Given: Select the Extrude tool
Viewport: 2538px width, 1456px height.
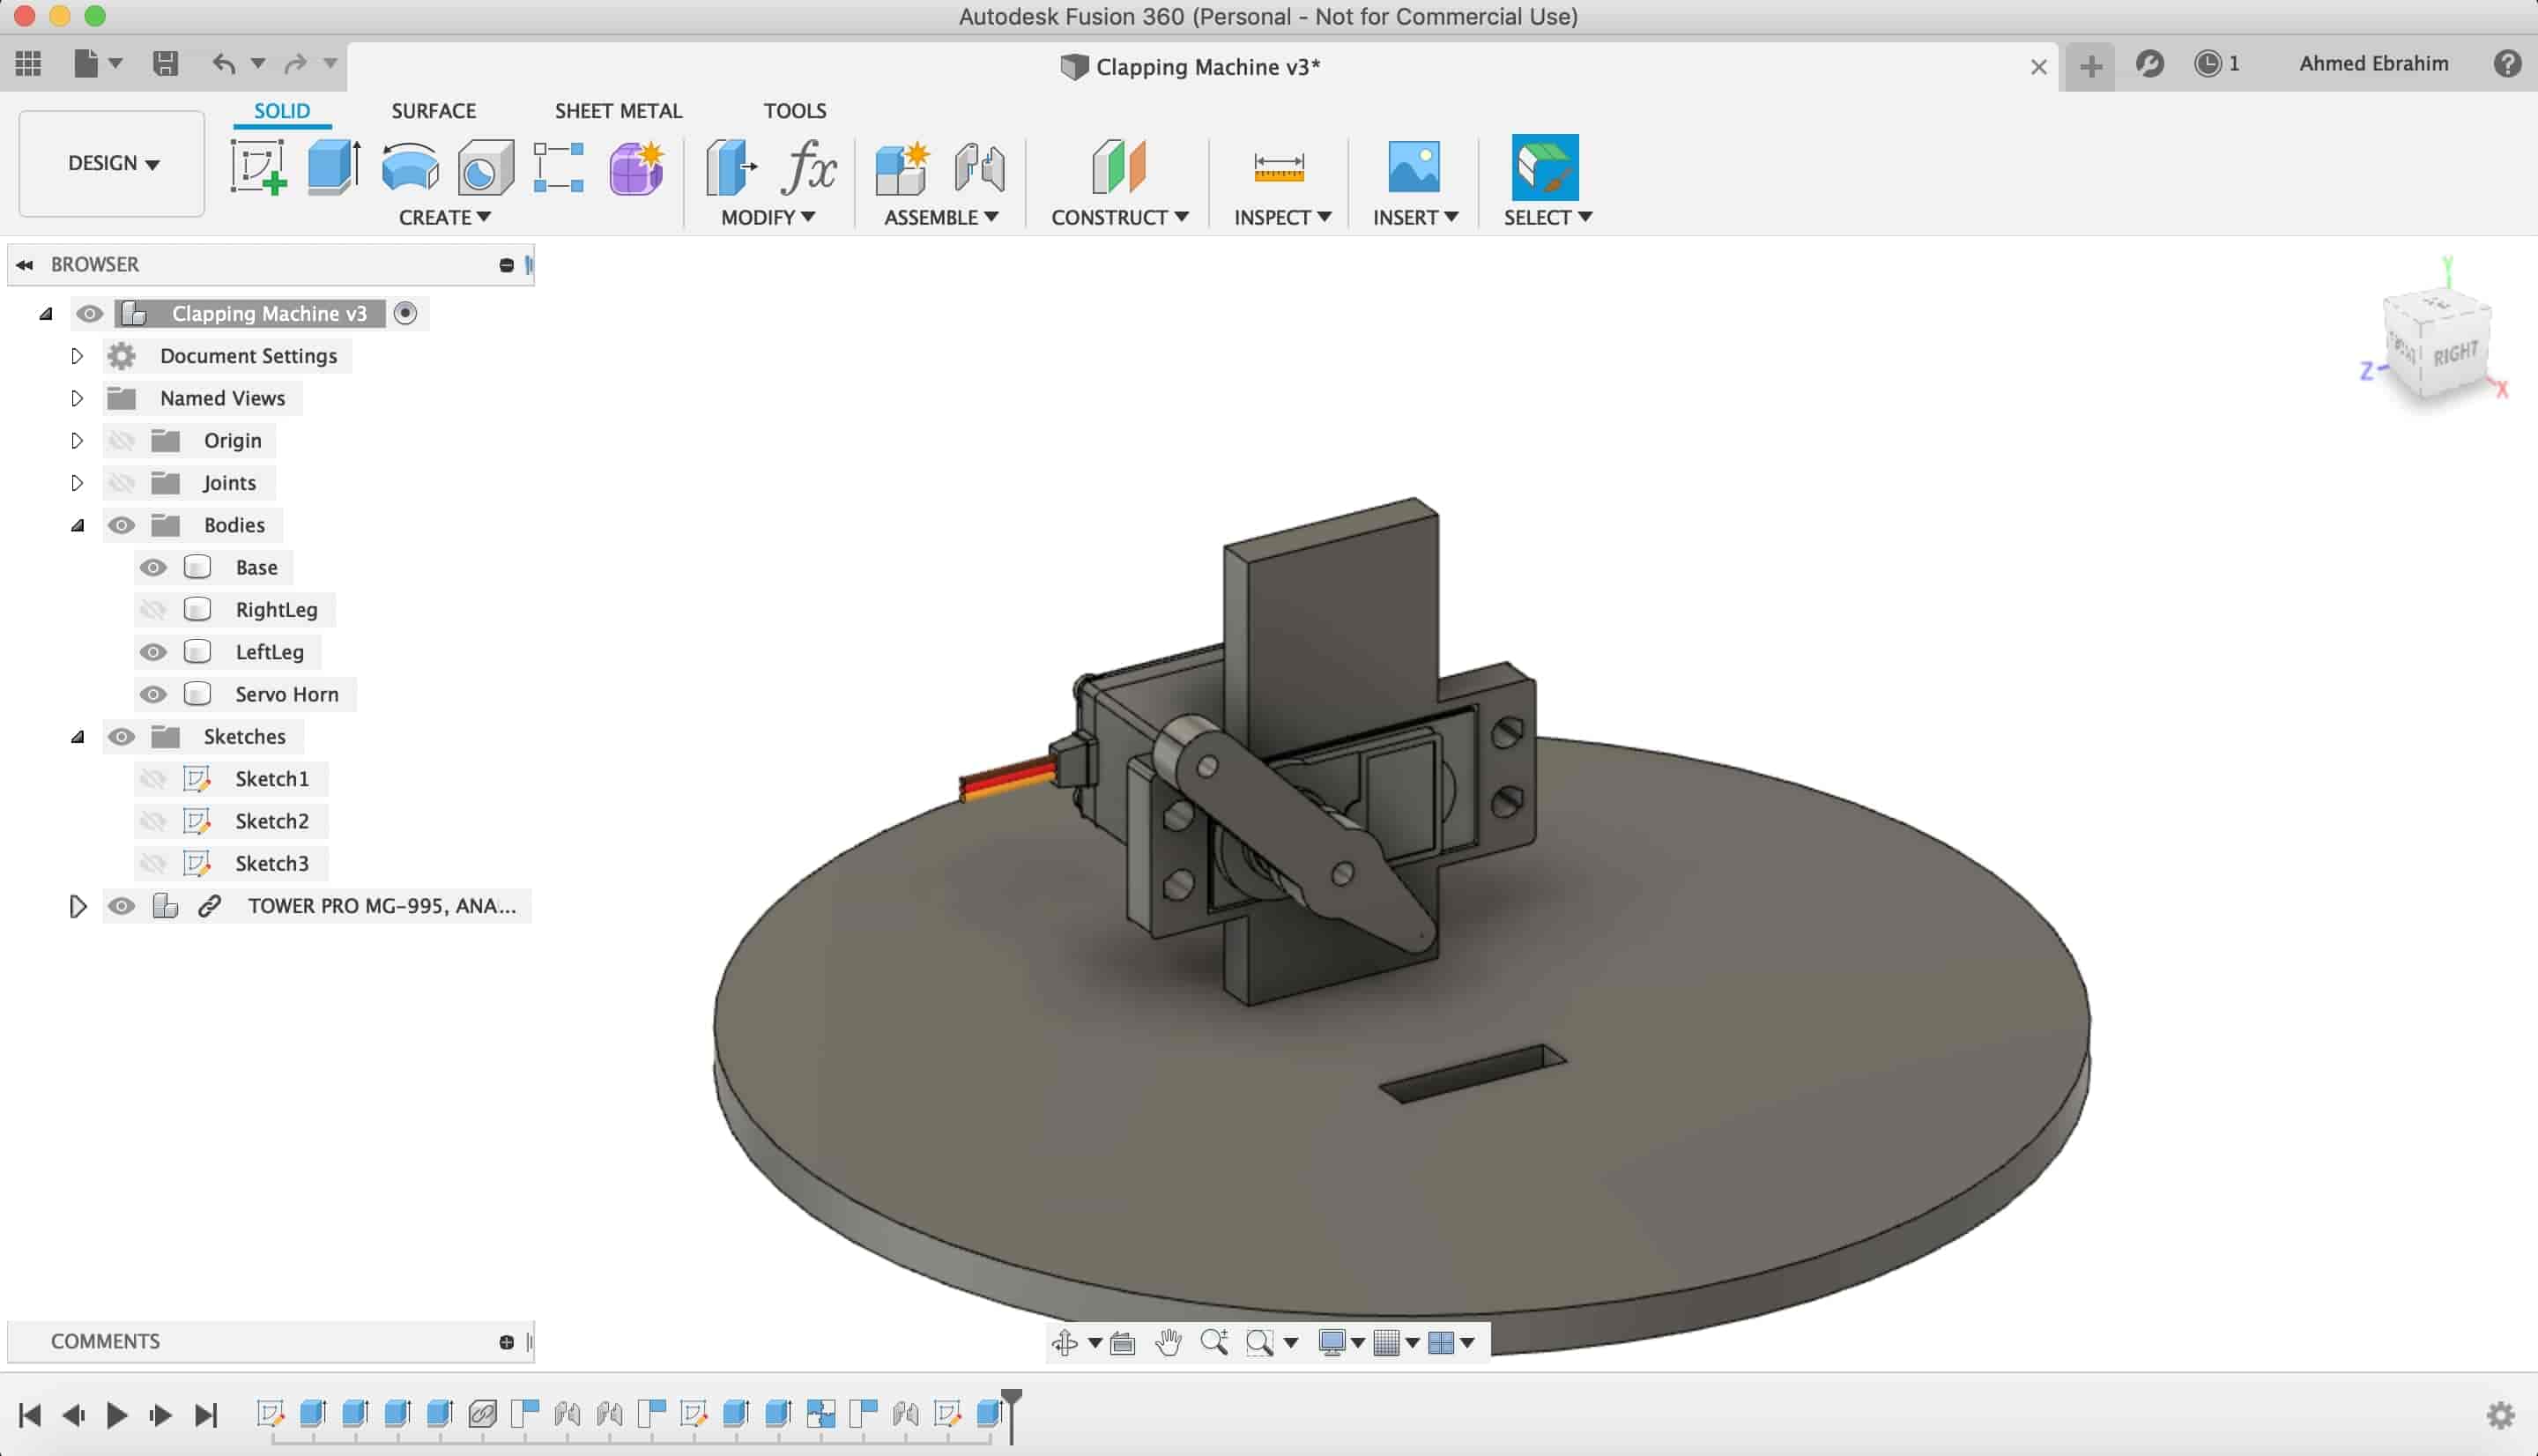Looking at the screenshot, I should click(334, 166).
